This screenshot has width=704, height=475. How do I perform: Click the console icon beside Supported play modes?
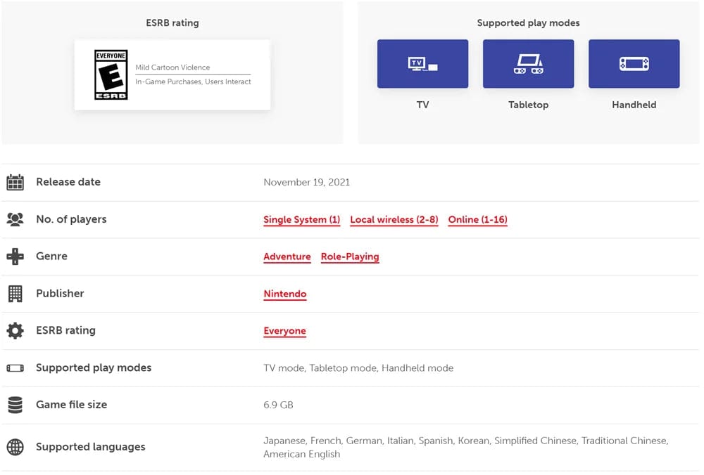click(15, 367)
